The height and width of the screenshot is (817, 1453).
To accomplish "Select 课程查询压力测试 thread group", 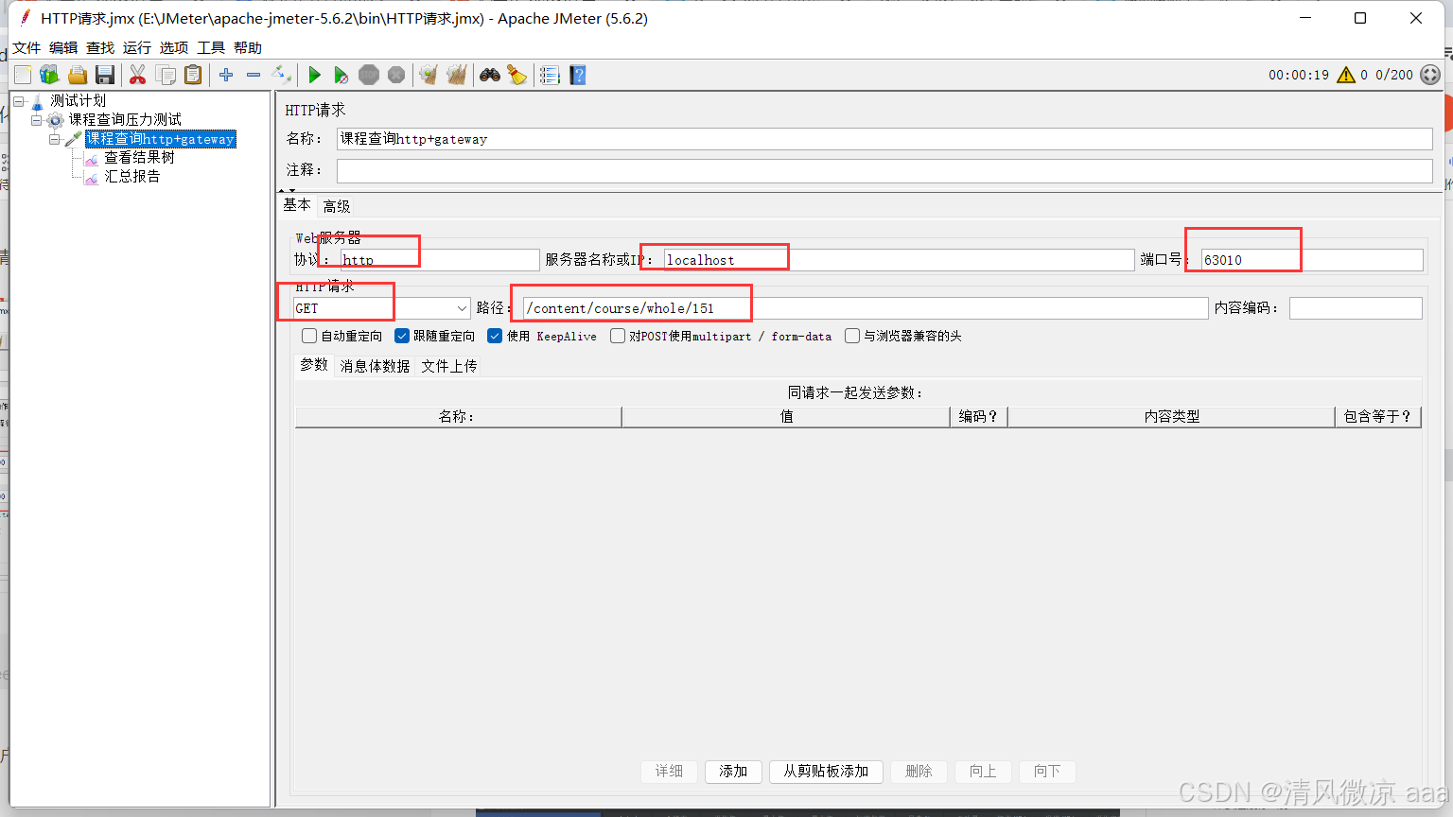I will tap(125, 119).
